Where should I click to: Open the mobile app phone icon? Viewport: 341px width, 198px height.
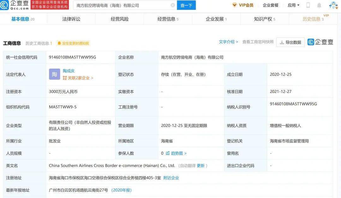click(x=308, y=5)
